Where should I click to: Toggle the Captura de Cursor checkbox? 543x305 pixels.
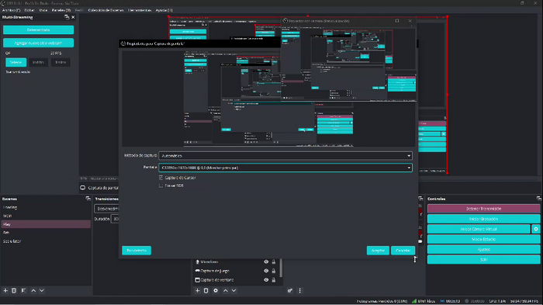[161, 178]
